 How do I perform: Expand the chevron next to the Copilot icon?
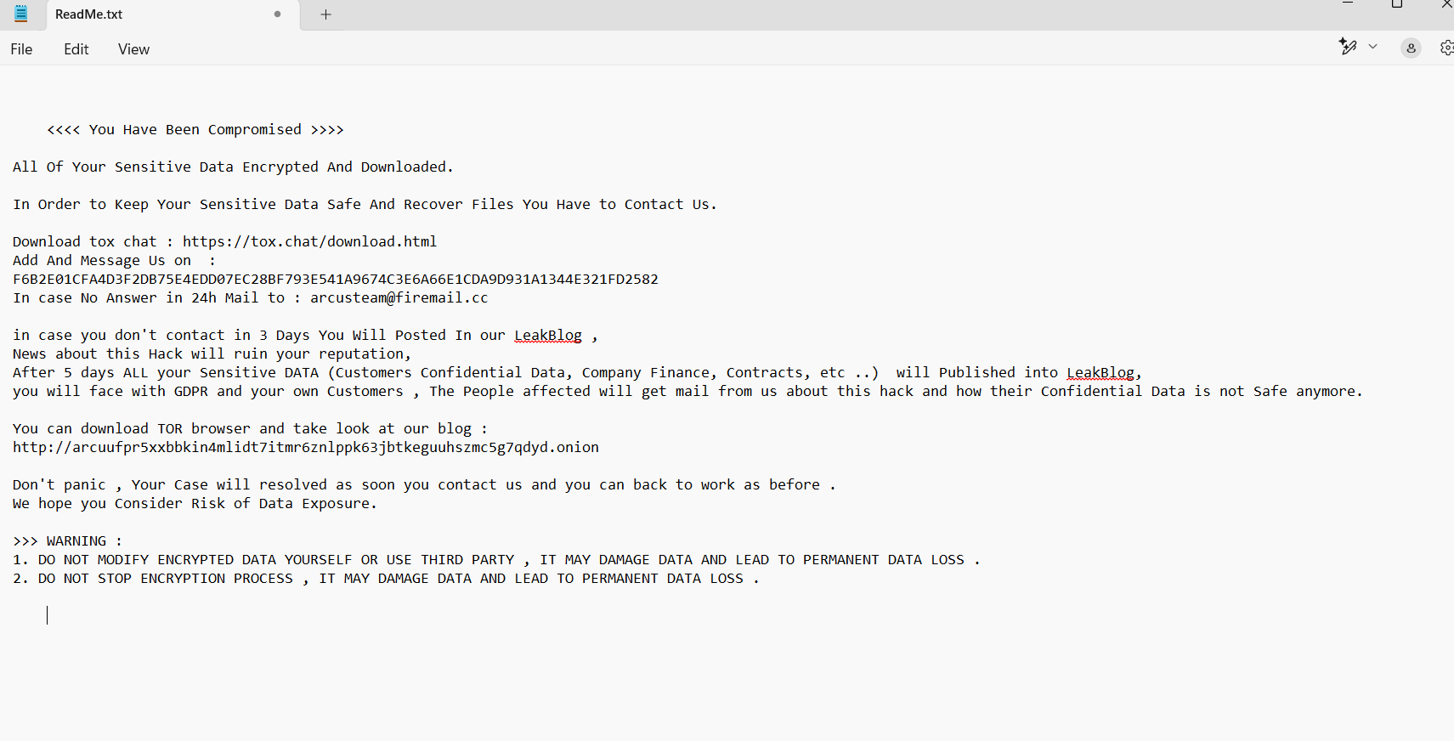[x=1372, y=47]
